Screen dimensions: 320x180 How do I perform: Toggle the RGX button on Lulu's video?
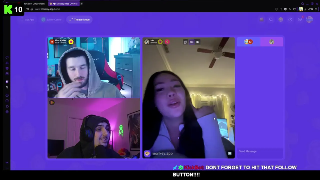[x=191, y=42]
